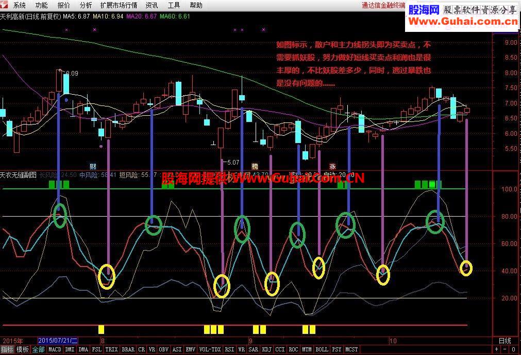The width and height of the screenshot is (521, 355).
Task: Click the 中风险 value label
Action: click(x=98, y=175)
